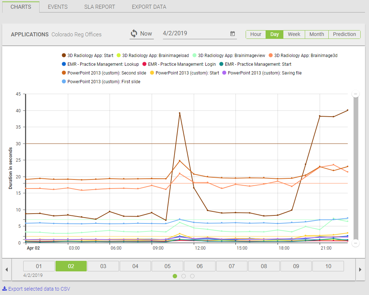Select day 05 in the date strip
Viewport: 369px width, 295px height.
167,266
